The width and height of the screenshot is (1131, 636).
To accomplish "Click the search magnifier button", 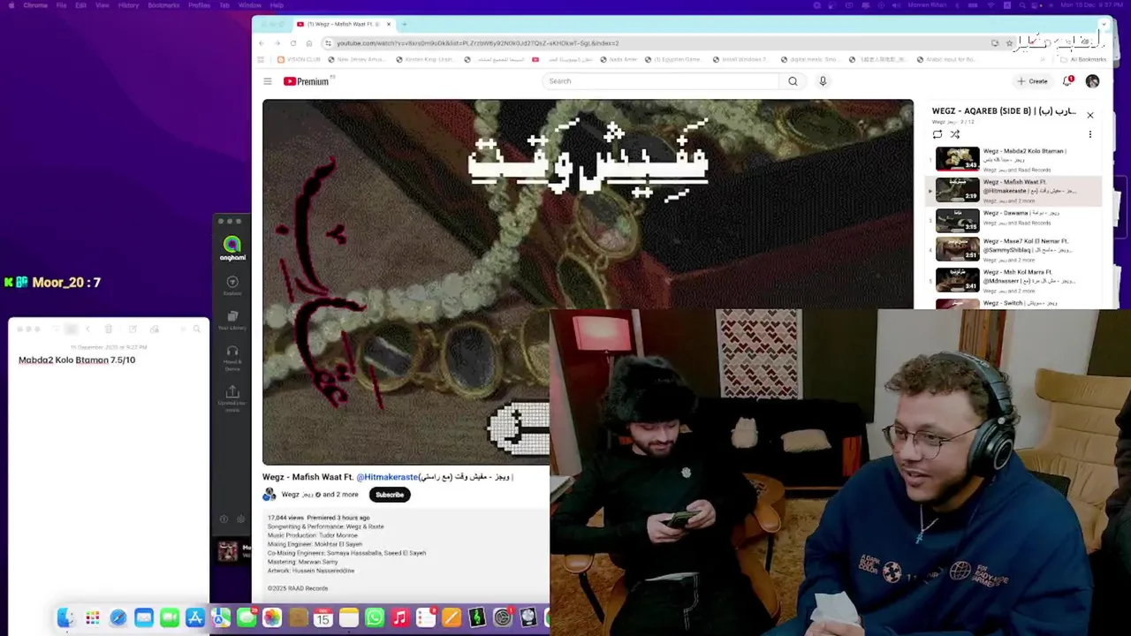I will pyautogui.click(x=793, y=81).
